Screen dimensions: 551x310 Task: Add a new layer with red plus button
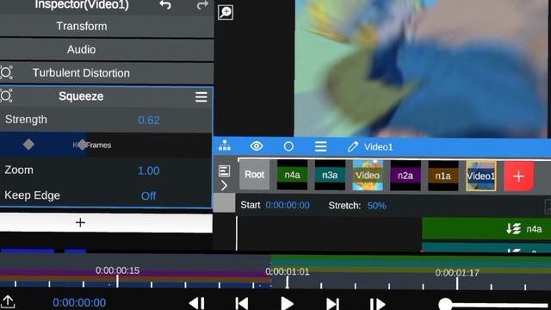(x=518, y=177)
